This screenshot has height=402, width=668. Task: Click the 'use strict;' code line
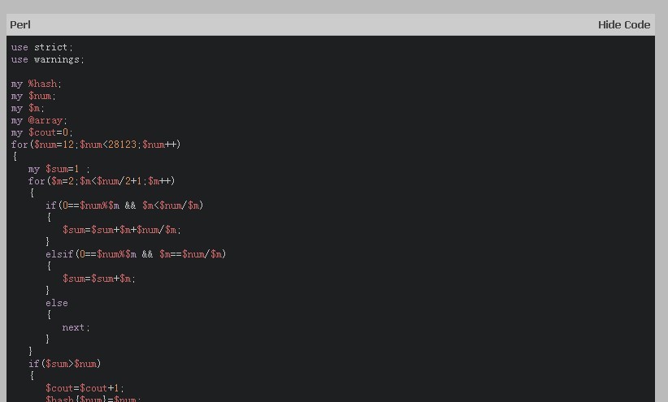pyautogui.click(x=41, y=47)
